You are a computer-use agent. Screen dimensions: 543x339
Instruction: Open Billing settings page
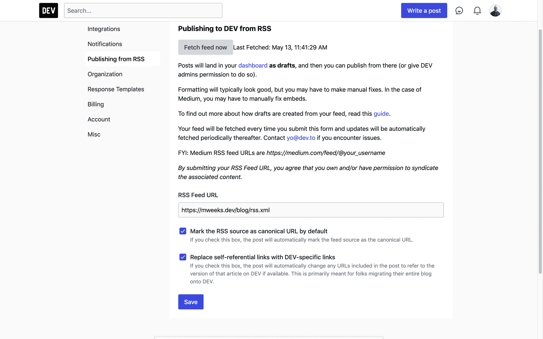(x=95, y=104)
